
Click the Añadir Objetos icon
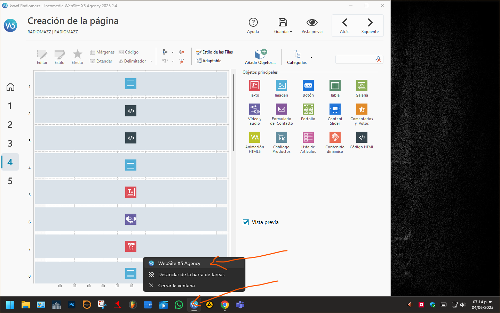click(x=260, y=54)
